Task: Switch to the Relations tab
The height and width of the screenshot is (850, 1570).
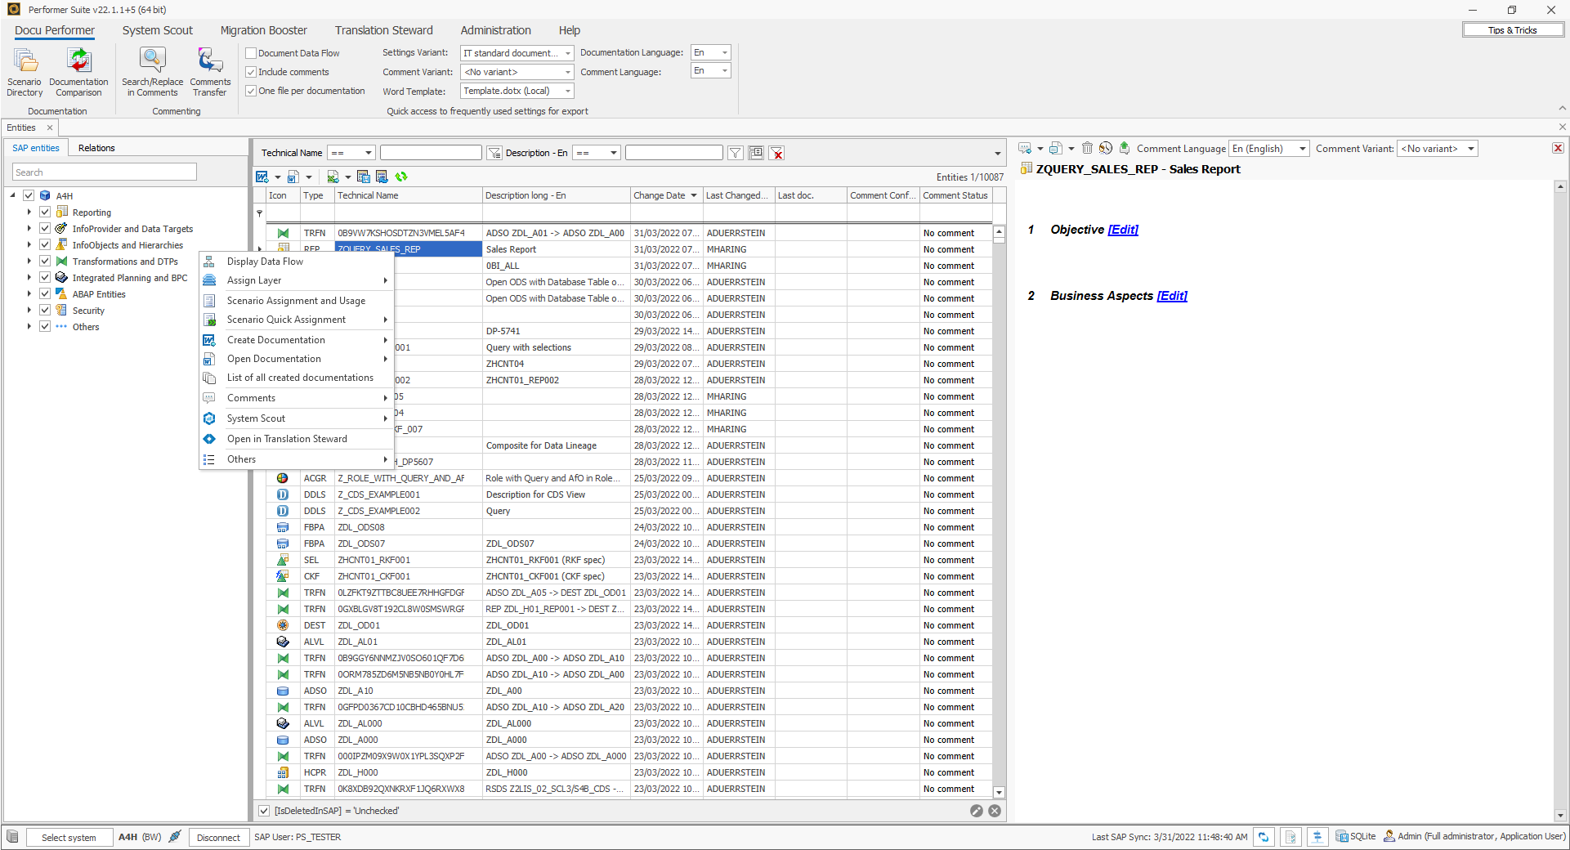Action: pos(96,147)
